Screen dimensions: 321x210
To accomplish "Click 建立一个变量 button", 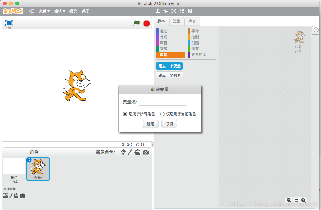I will (170, 66).
